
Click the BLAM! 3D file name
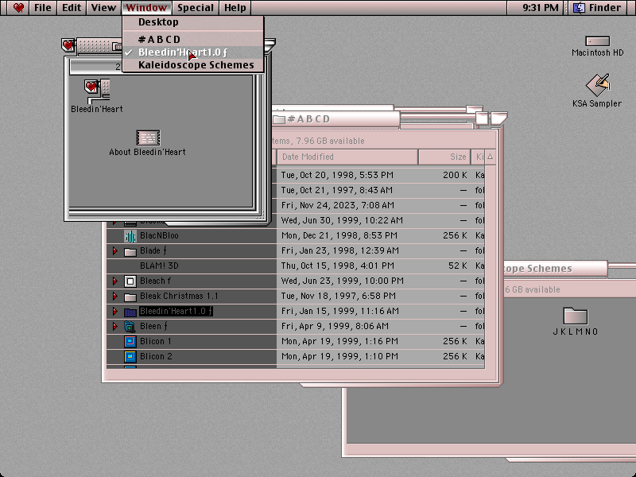pyautogui.click(x=159, y=266)
